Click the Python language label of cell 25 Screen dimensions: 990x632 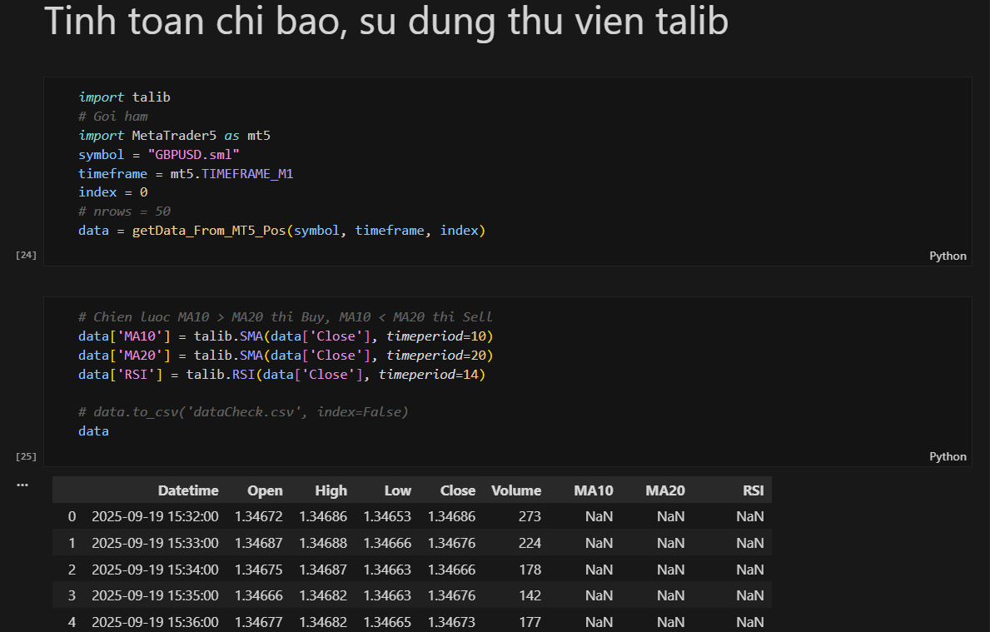click(948, 456)
